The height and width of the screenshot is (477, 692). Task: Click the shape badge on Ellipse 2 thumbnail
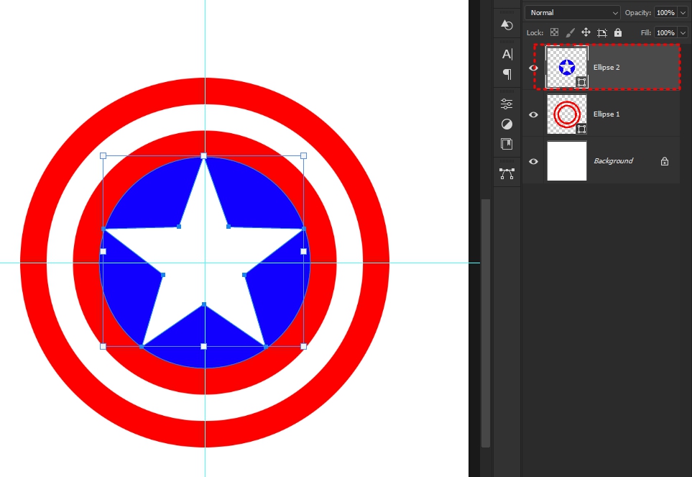(x=581, y=82)
